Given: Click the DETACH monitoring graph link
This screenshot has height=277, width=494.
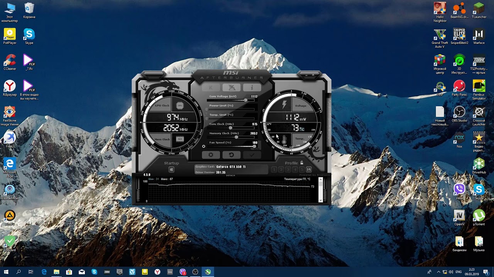Looking at the screenshot, I should (230, 175).
